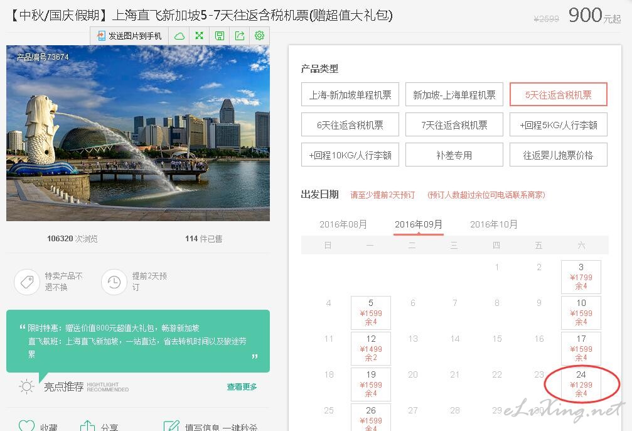Open the gear settings icon in image toolbar

(259, 36)
